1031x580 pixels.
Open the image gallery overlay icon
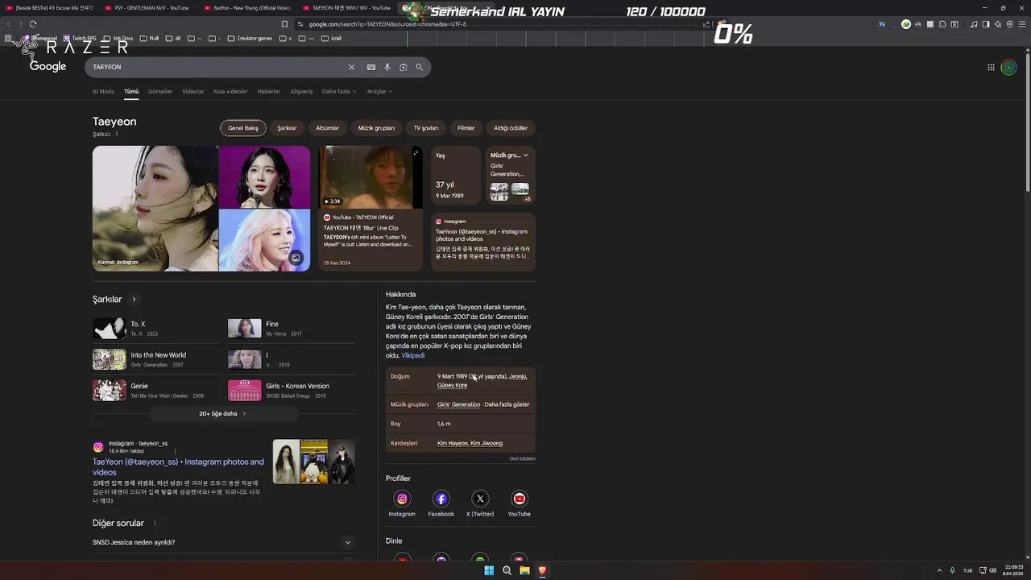(296, 258)
